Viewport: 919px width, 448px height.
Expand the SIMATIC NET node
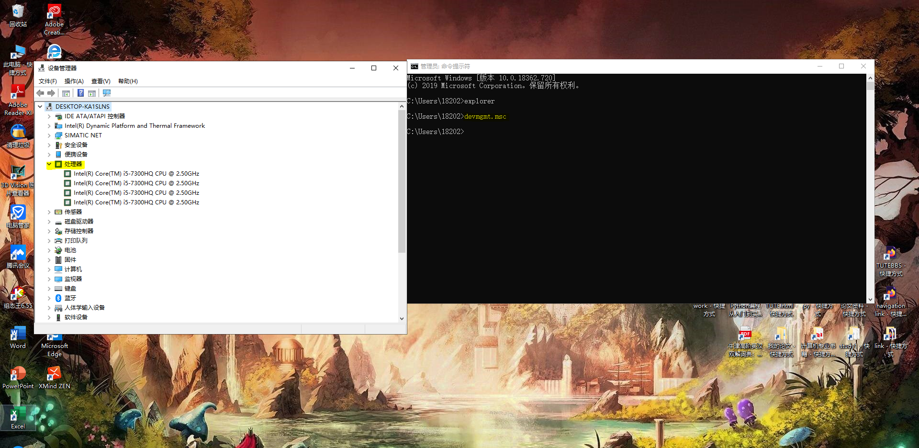click(49, 135)
